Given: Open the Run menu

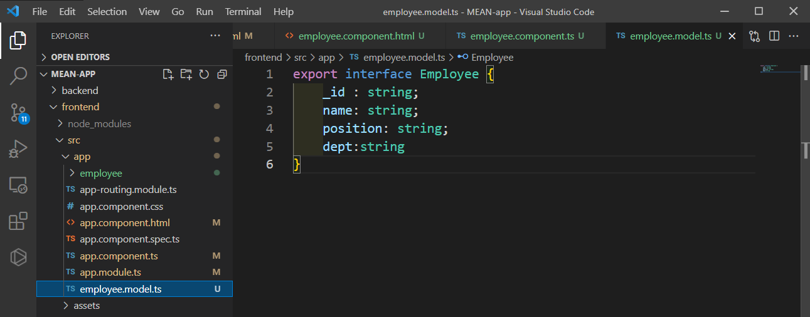Looking at the screenshot, I should point(205,11).
